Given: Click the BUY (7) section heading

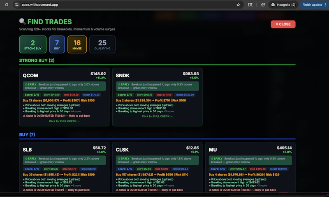Looking at the screenshot, I should tap(27, 134).
